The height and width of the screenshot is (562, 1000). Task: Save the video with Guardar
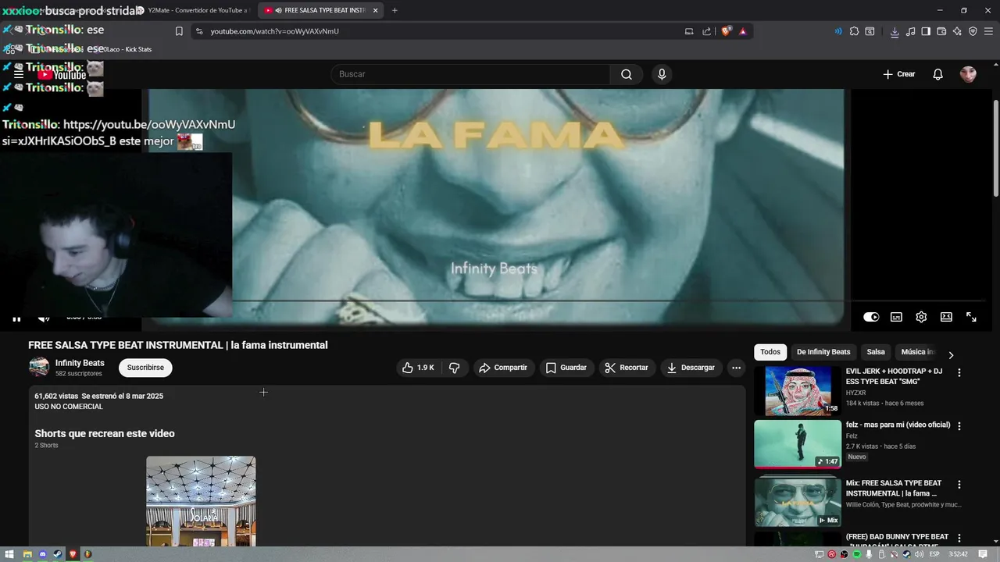coord(566,368)
